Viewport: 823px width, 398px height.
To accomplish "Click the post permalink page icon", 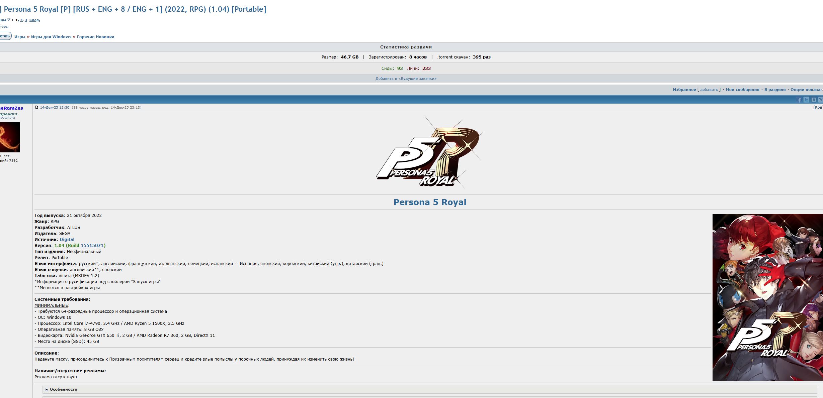I will pyautogui.click(x=37, y=107).
